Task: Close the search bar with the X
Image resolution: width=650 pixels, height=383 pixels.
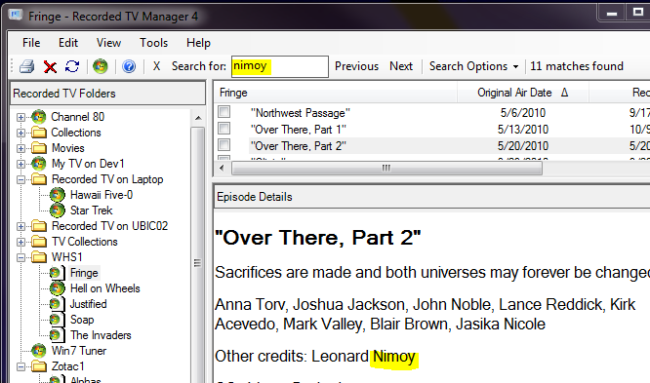Action: coord(156,66)
